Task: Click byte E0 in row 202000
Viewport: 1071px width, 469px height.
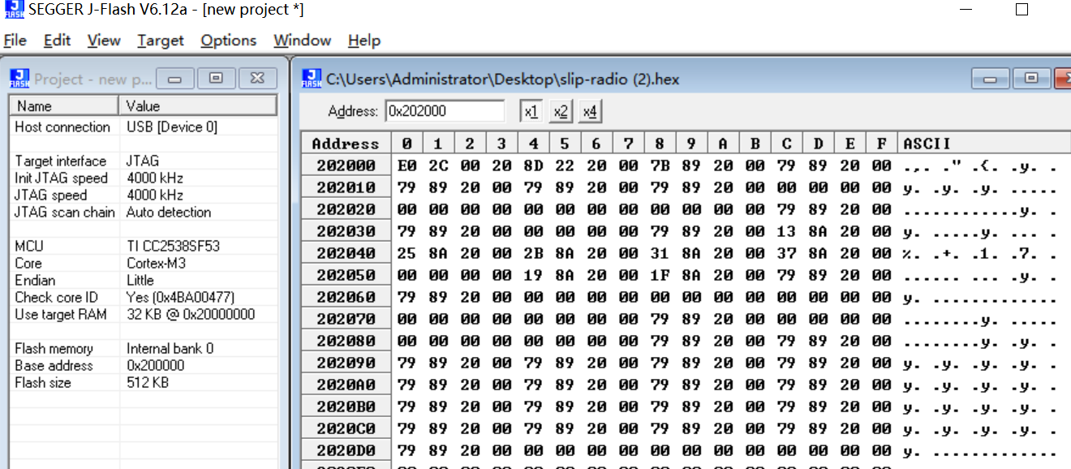Action: tap(406, 166)
